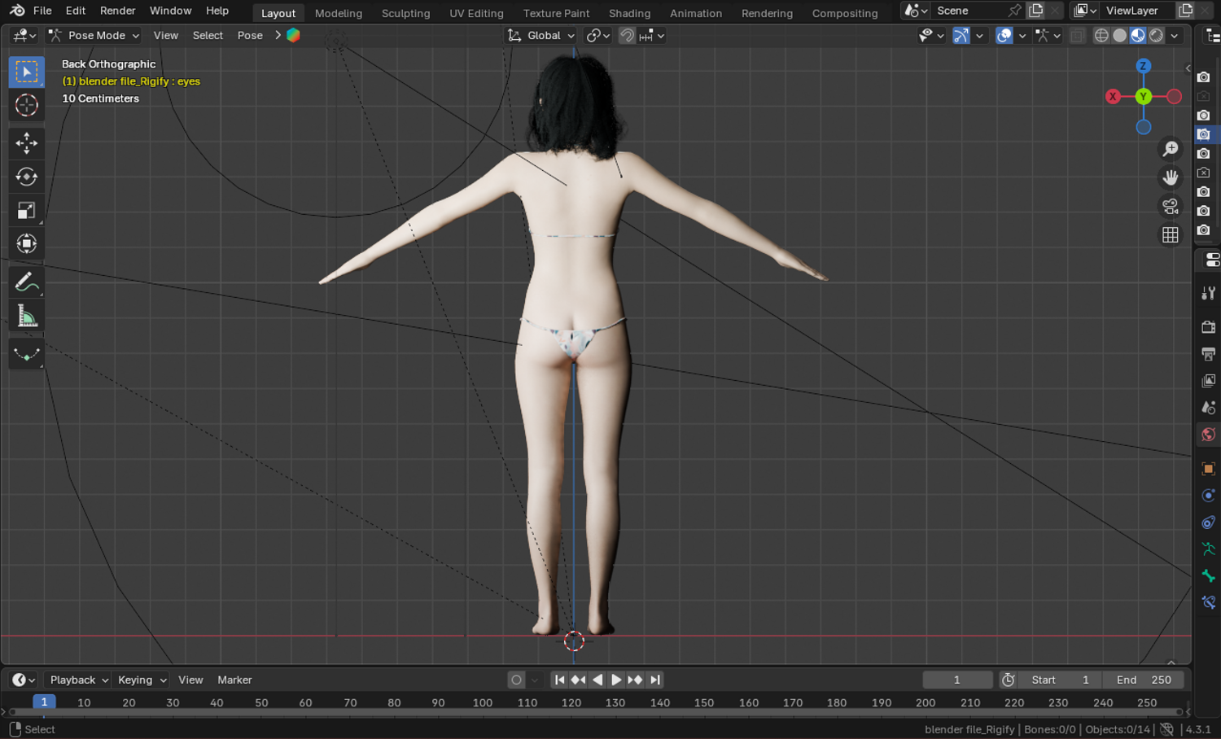Image resolution: width=1221 pixels, height=739 pixels.
Task: Open the Pose Mode dropdown
Action: [x=94, y=35]
